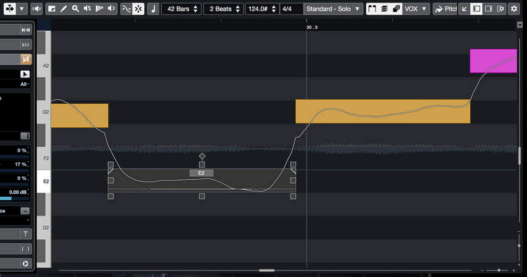Image resolution: width=527 pixels, height=277 pixels.
Task: Open the Standard - Solo dropdown
Action: coord(333,9)
